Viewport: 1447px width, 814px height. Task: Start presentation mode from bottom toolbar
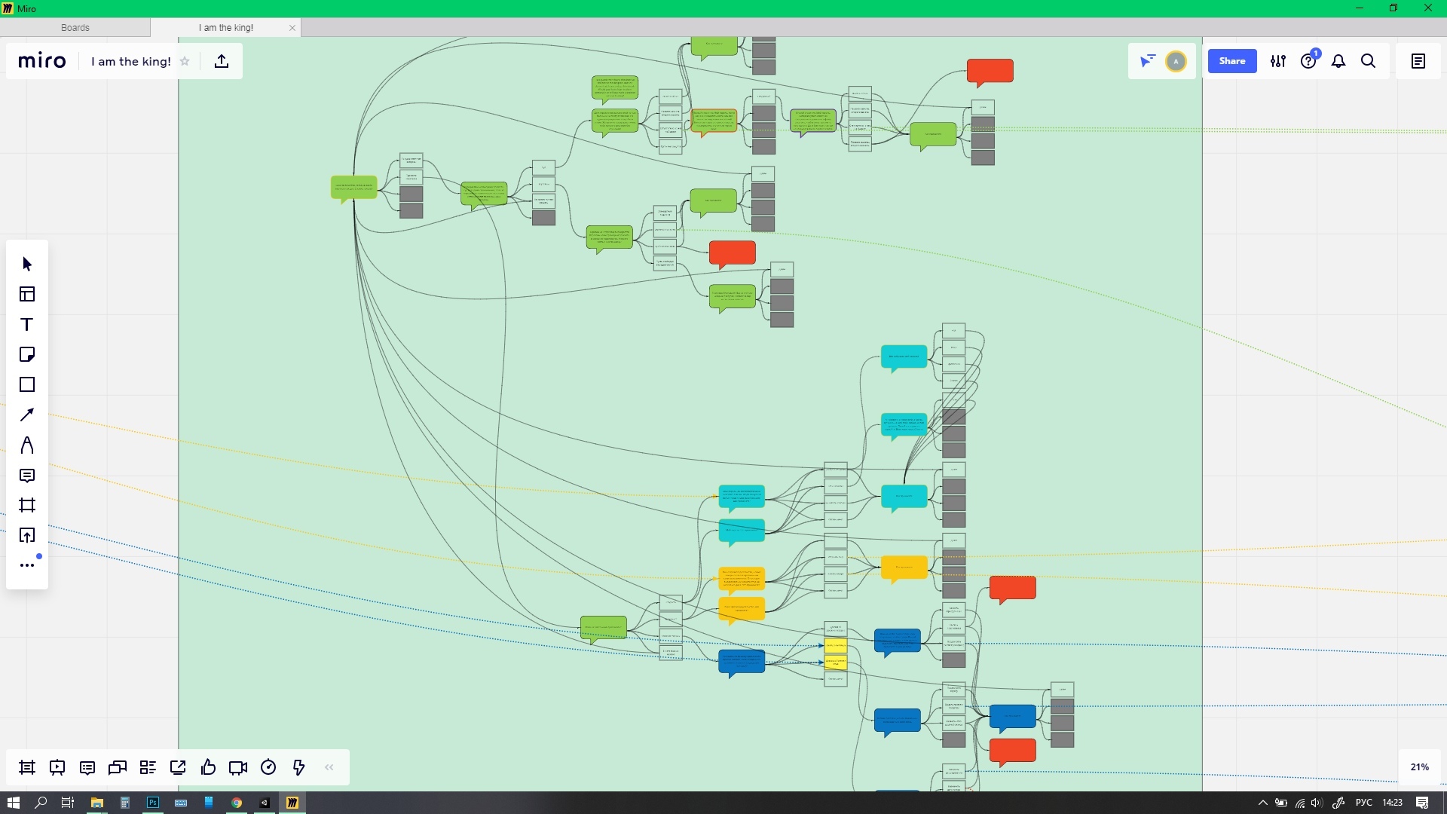pyautogui.click(x=57, y=767)
